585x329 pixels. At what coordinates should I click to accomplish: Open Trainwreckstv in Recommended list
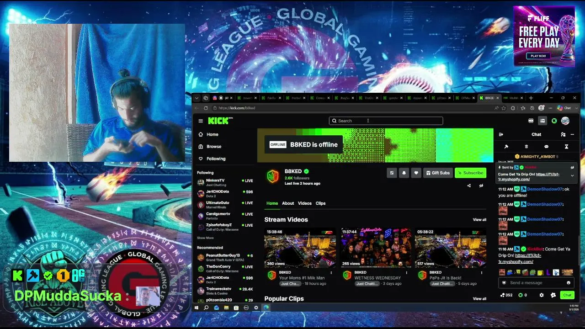[x=225, y=291]
